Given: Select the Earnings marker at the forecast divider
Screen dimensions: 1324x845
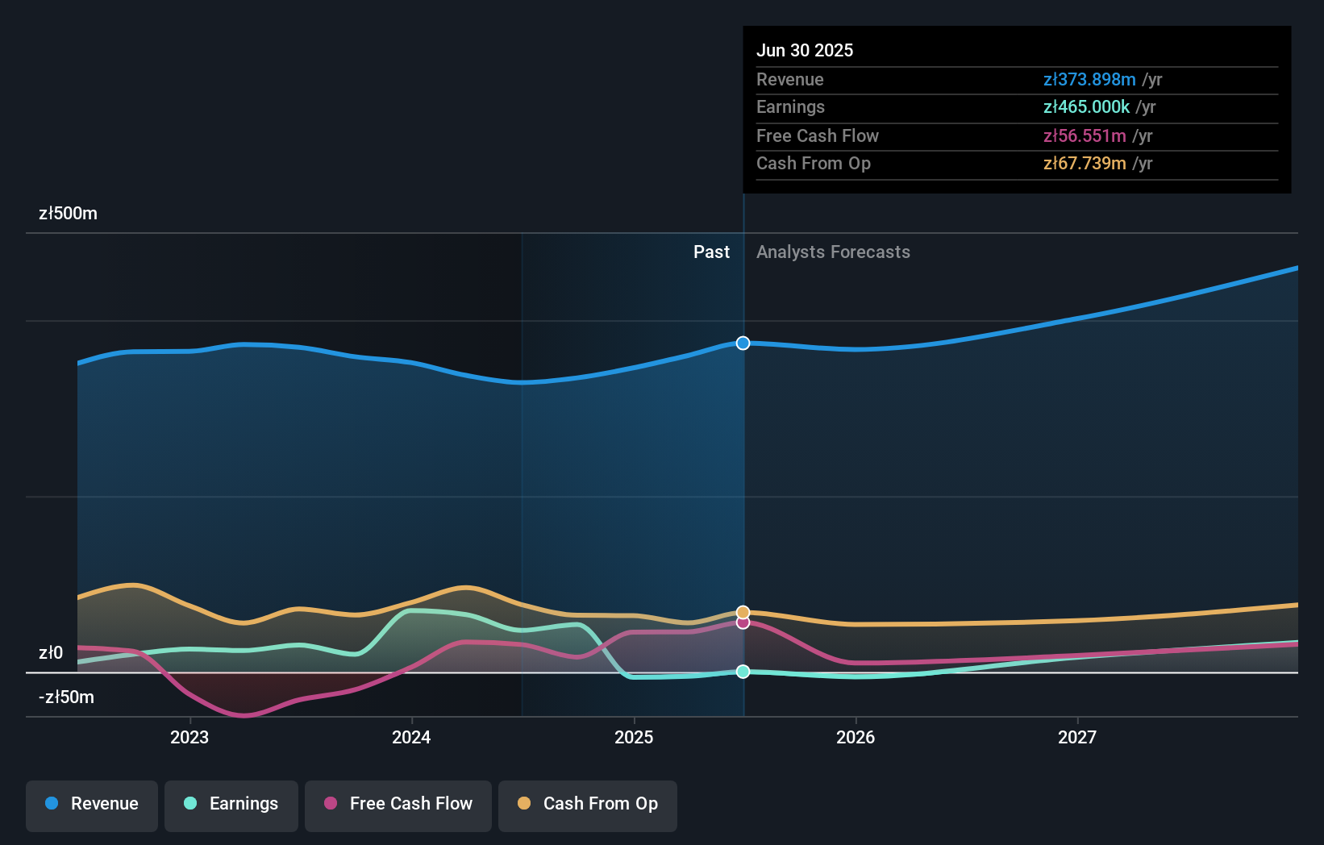Looking at the screenshot, I should [x=742, y=671].
